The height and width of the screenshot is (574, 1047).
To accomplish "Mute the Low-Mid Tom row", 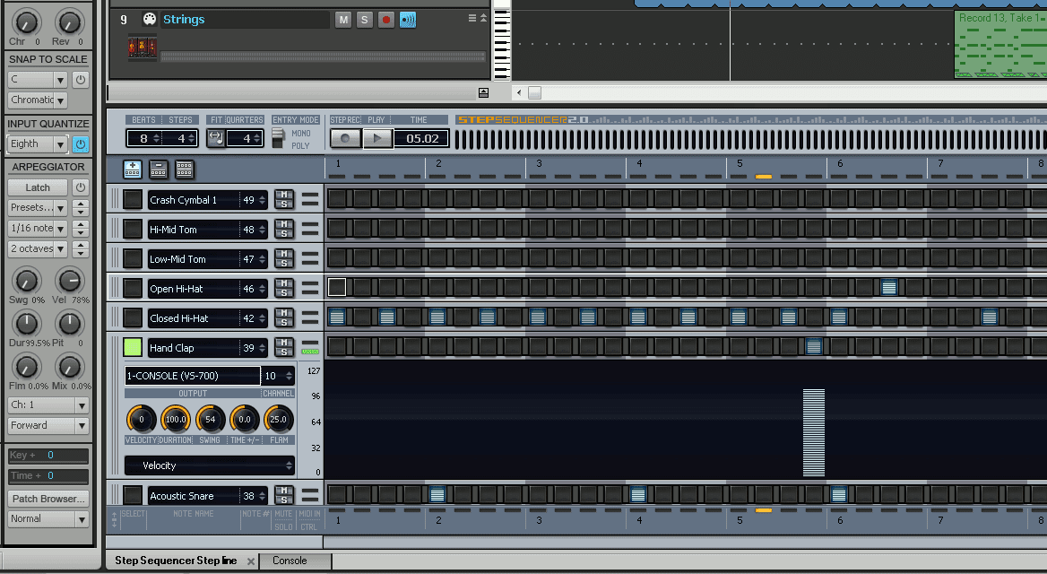I will [284, 253].
